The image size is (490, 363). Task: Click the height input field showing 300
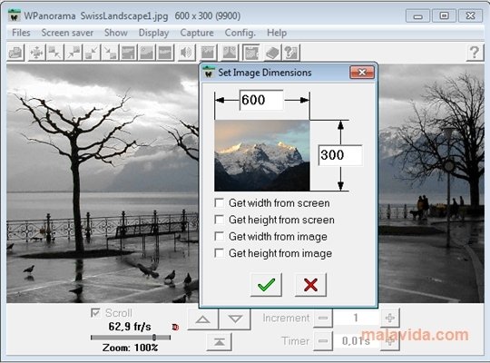(340, 155)
